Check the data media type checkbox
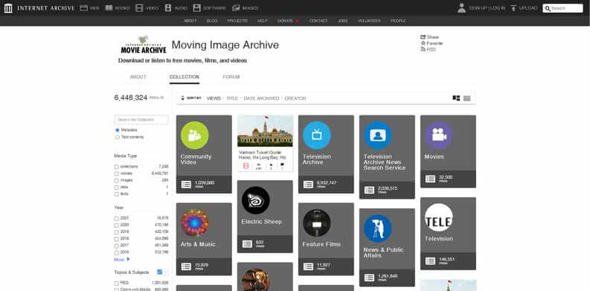The image size is (590, 291). tap(116, 187)
